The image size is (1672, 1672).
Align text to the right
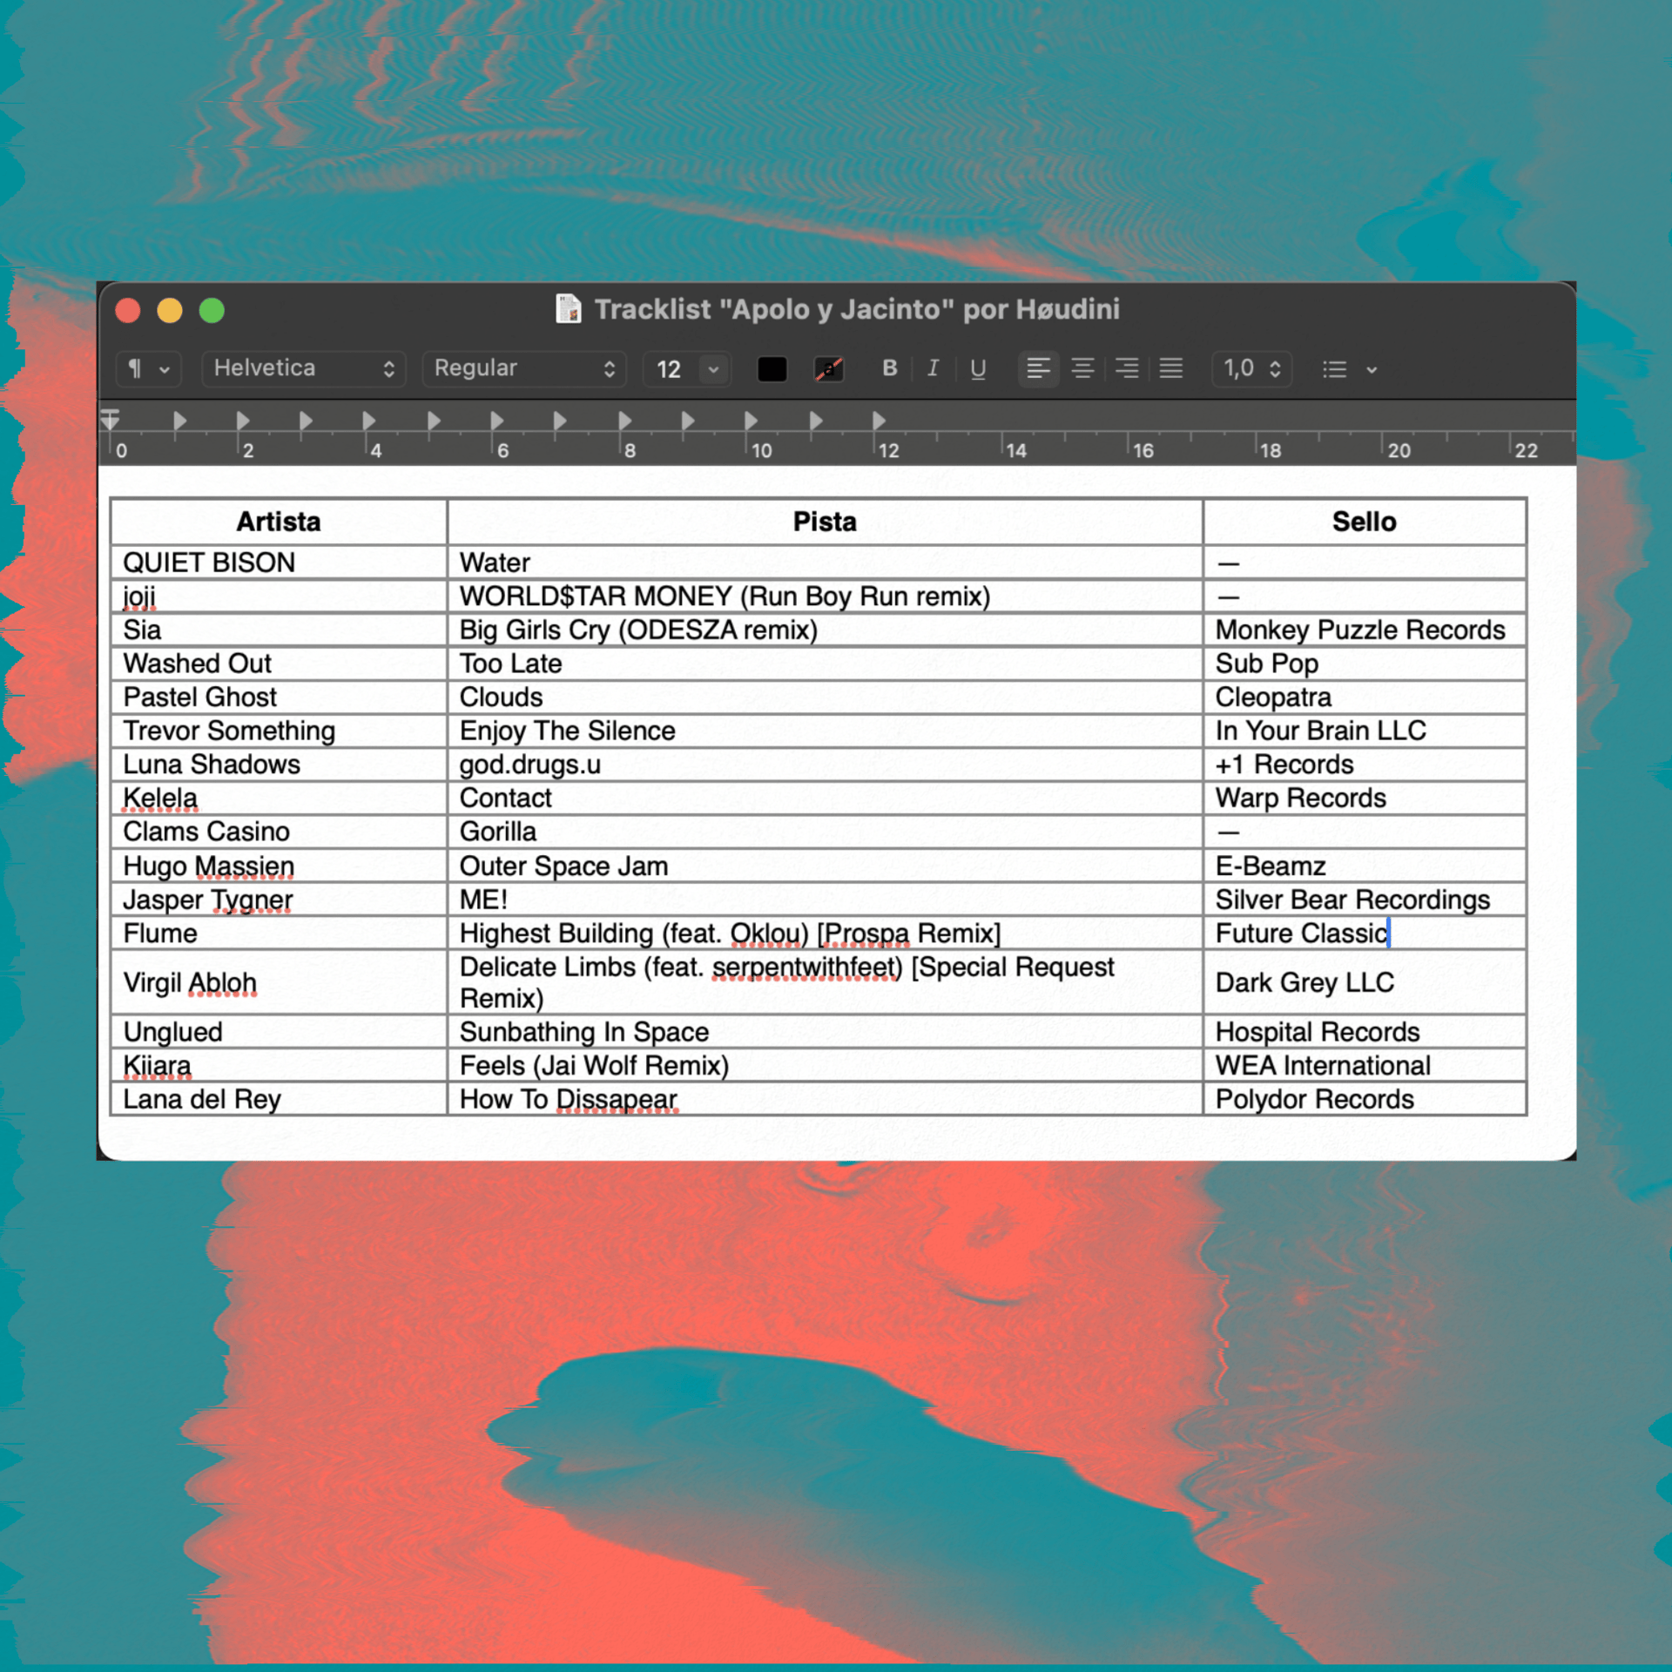coord(1127,368)
